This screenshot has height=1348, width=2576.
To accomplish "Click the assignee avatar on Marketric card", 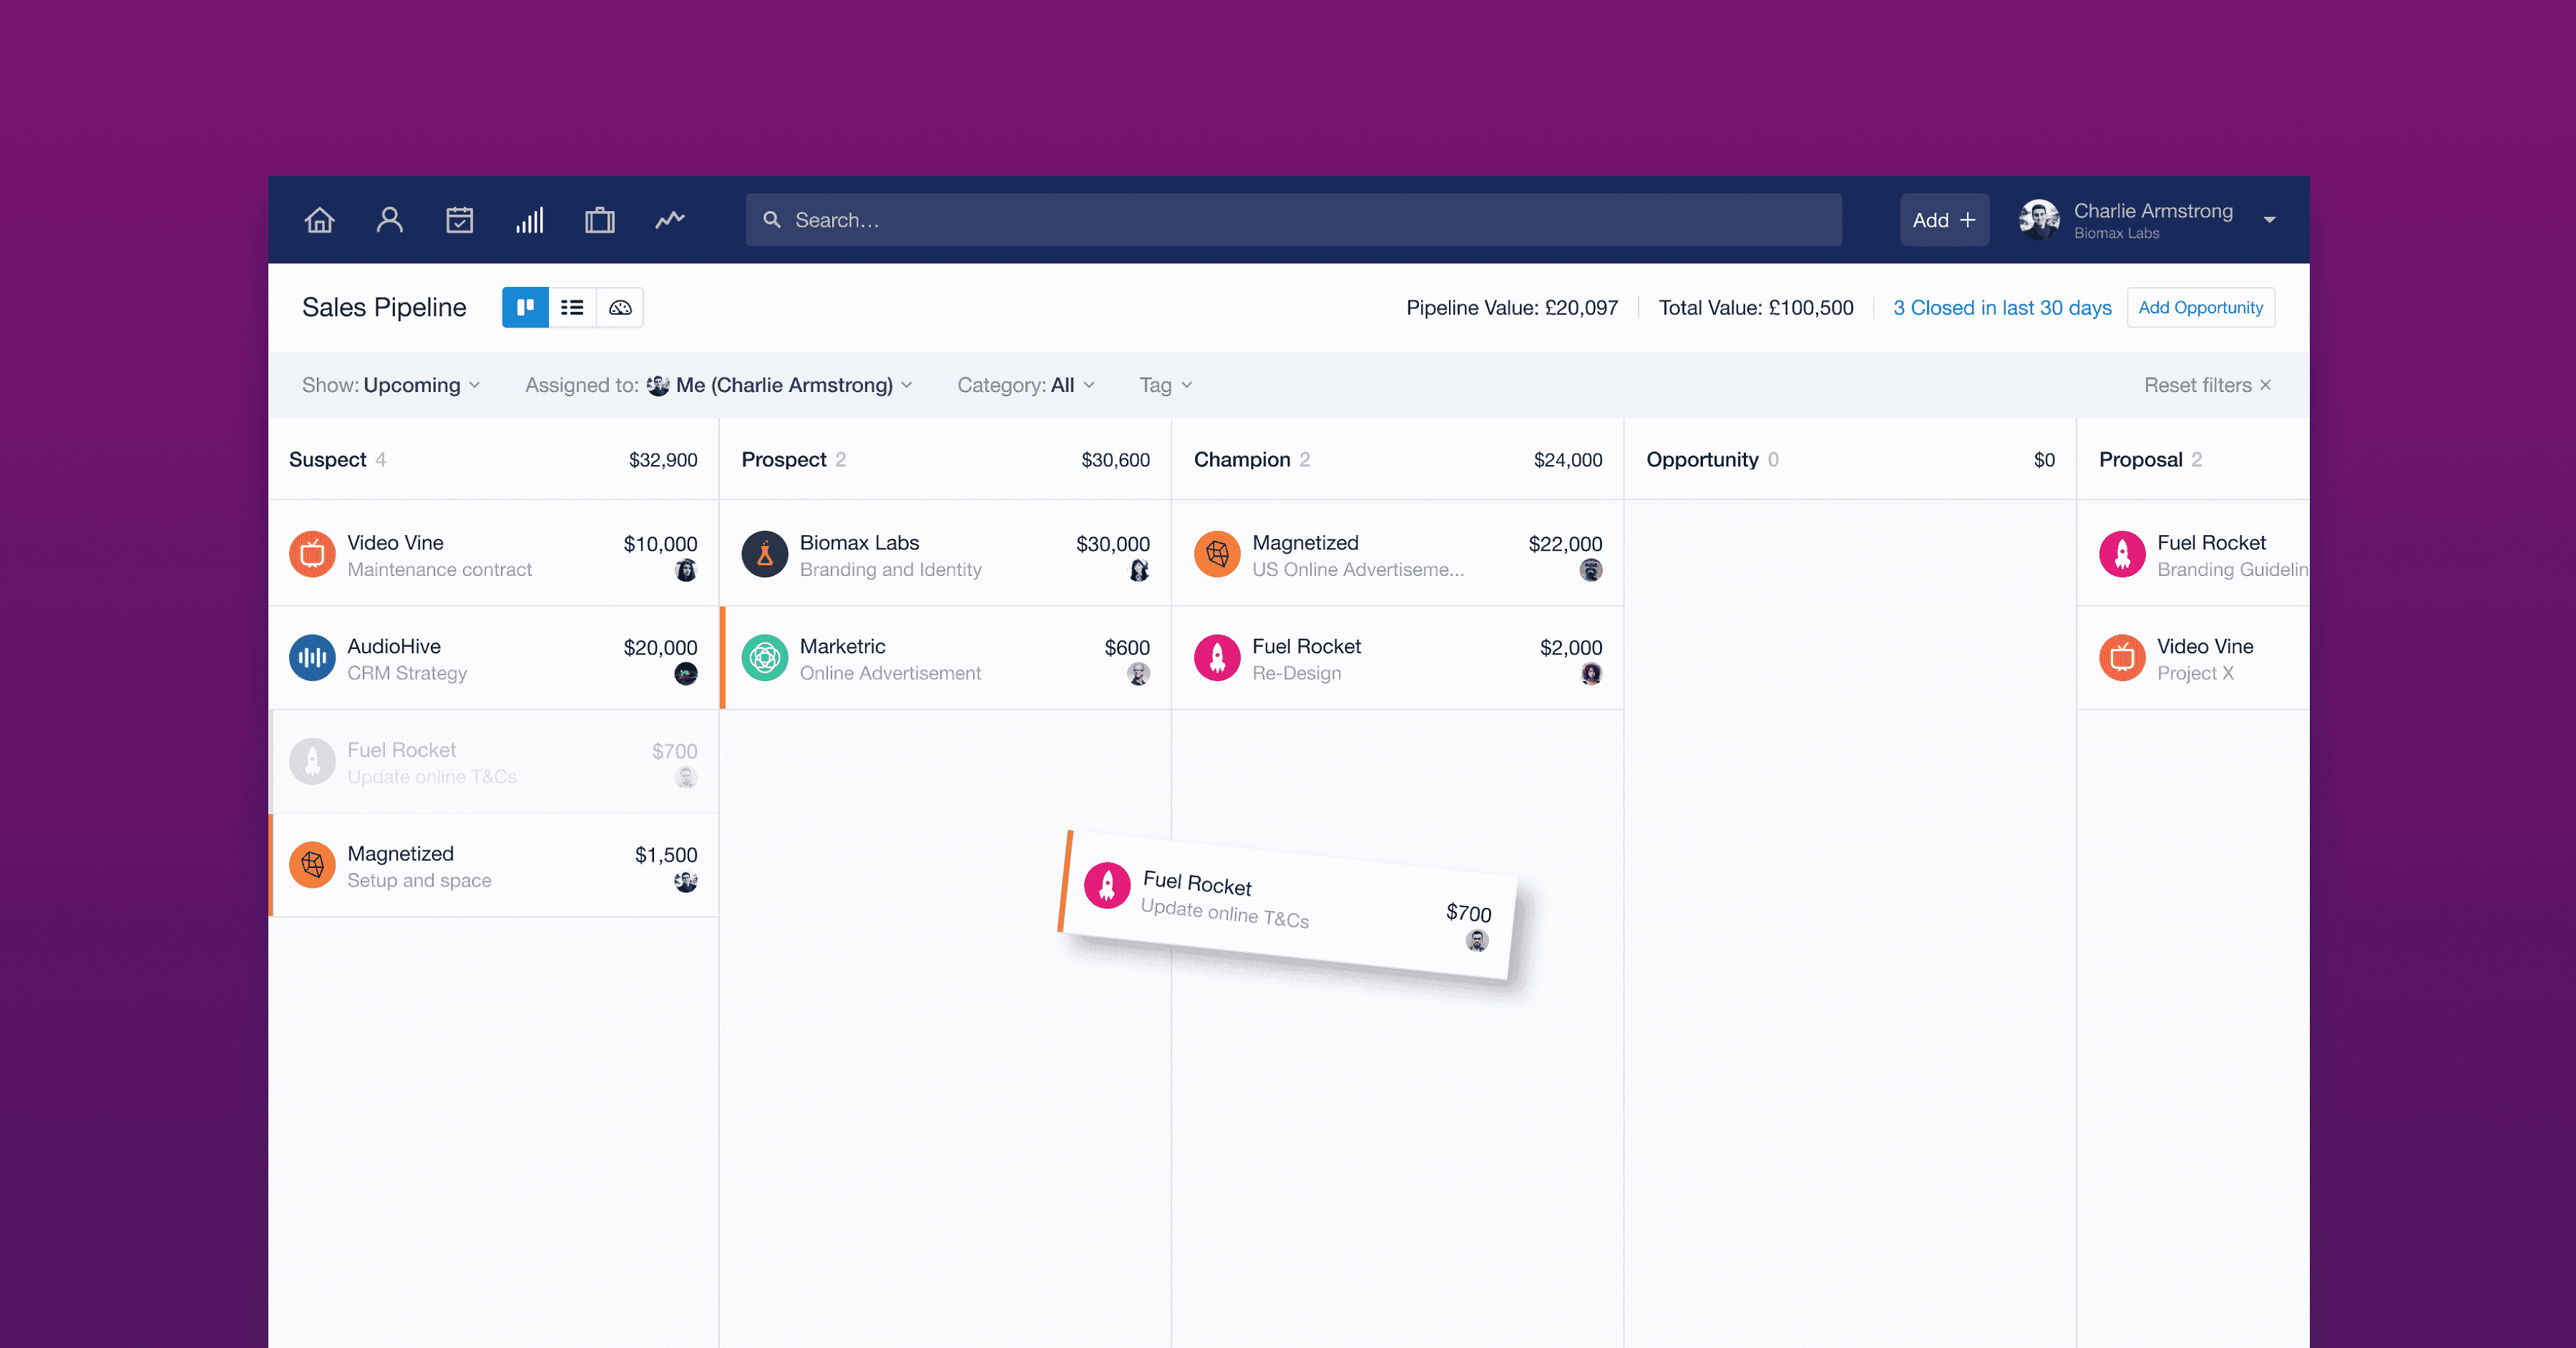I will point(1138,674).
